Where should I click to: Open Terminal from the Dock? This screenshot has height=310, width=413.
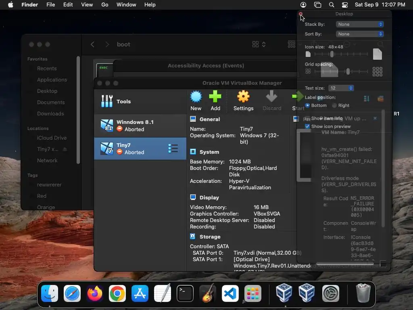click(x=185, y=293)
